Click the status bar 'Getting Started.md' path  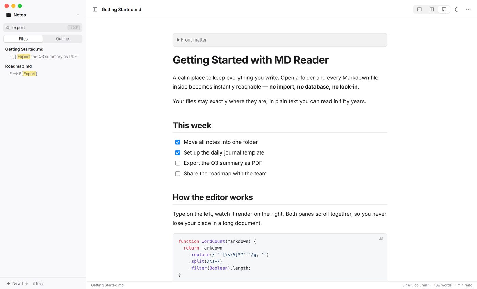click(x=107, y=285)
